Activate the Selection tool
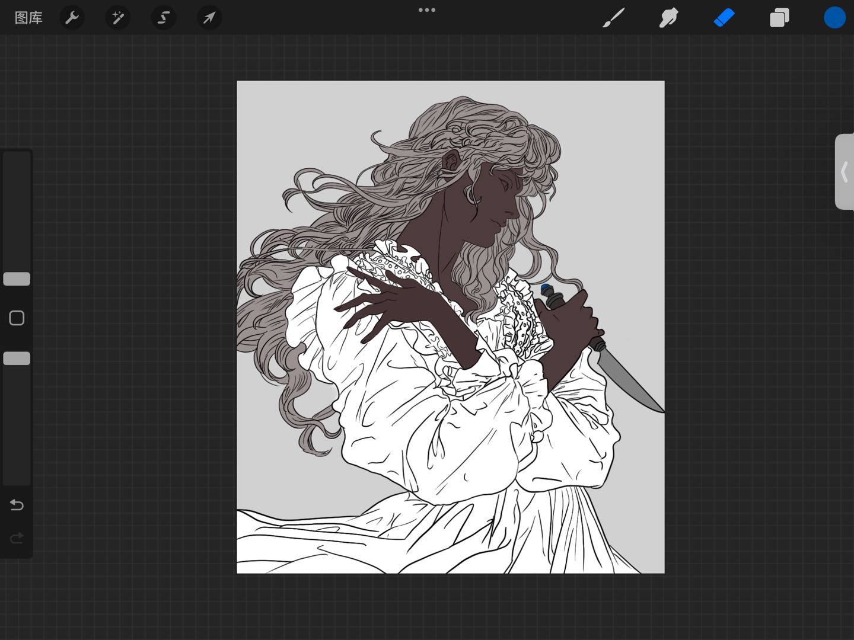The image size is (854, 640). (164, 18)
